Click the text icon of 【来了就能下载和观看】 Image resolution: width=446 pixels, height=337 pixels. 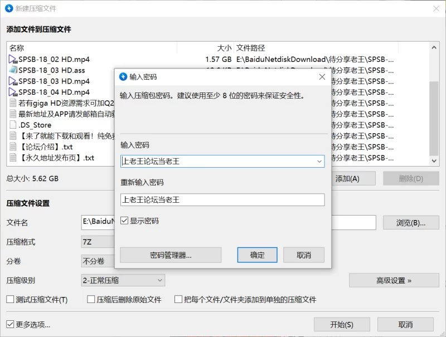click(13, 136)
